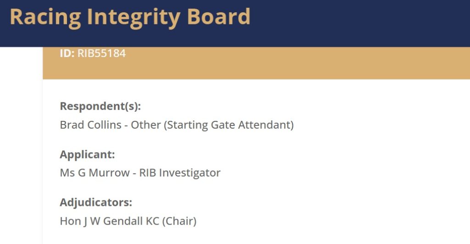Click the name Ms G Murrow
Image resolution: width=470 pixels, height=244 pixels.
click(x=95, y=173)
